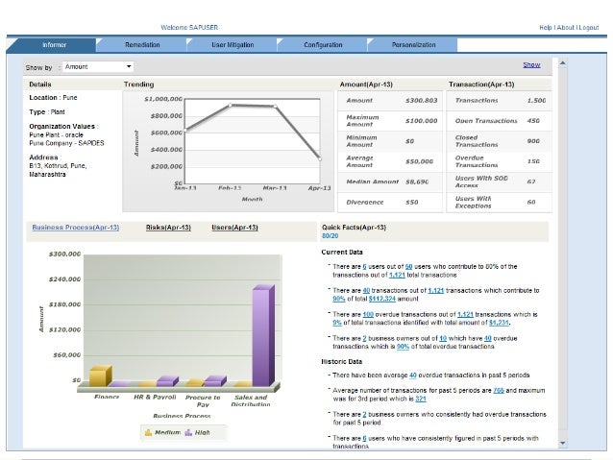Open the About link
613x460 pixels.
566,27
